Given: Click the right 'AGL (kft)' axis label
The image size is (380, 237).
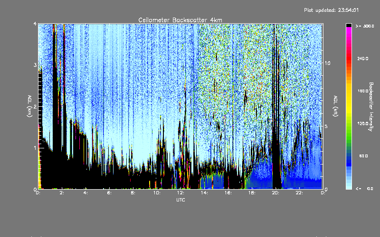Looking at the screenshot, I should (336, 106).
